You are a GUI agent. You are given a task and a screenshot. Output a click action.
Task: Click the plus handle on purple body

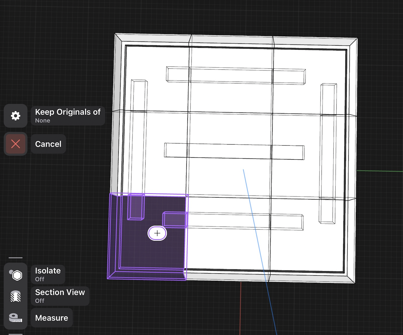point(157,233)
